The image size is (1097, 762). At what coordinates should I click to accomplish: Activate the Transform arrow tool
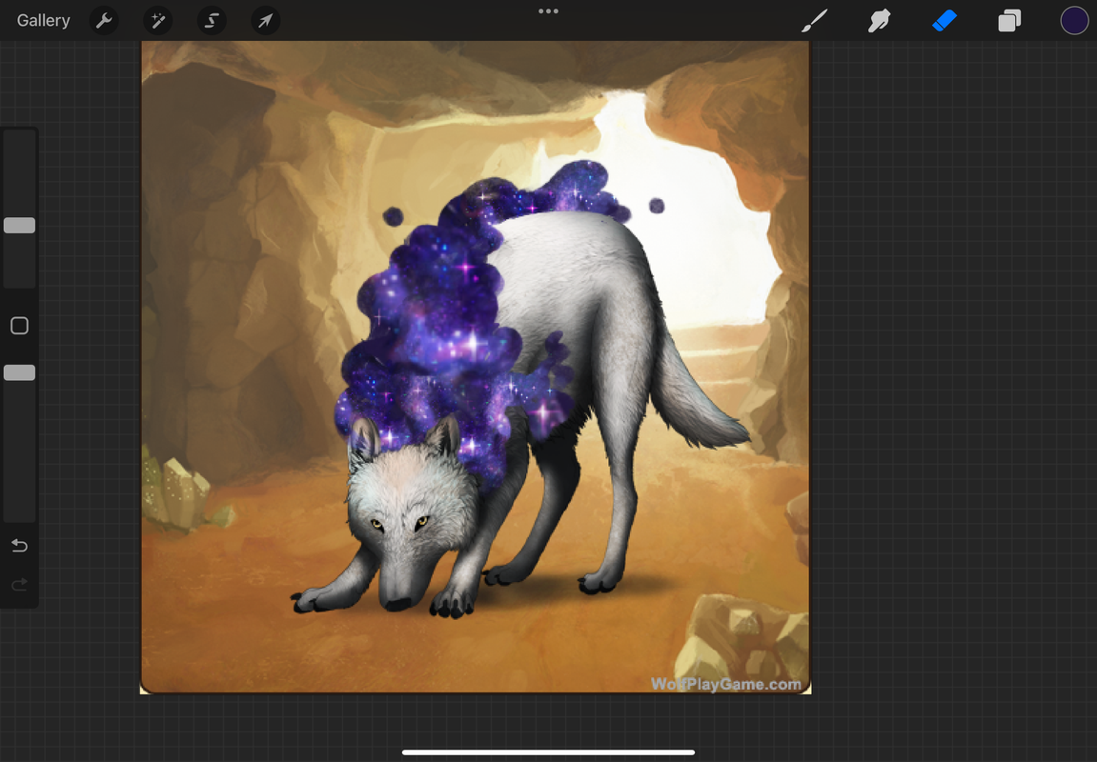266,21
